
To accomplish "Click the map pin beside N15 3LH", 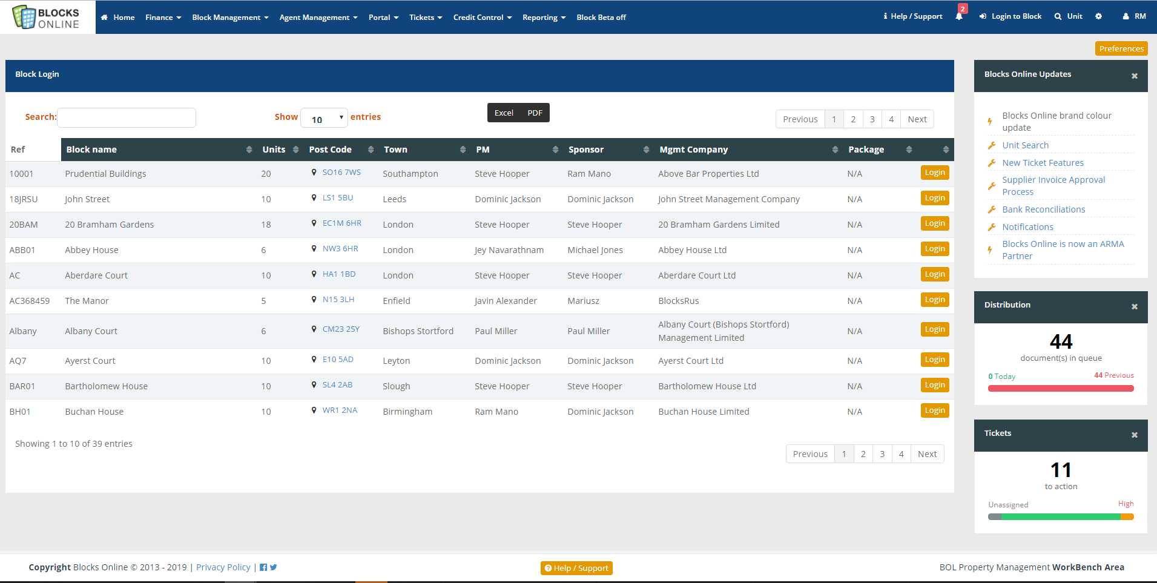I will [x=314, y=300].
